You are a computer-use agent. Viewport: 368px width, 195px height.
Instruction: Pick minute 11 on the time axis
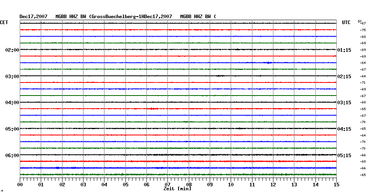(252, 185)
